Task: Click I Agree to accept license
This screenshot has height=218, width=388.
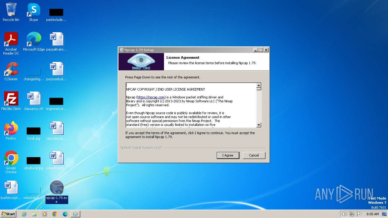Action: click(x=228, y=155)
